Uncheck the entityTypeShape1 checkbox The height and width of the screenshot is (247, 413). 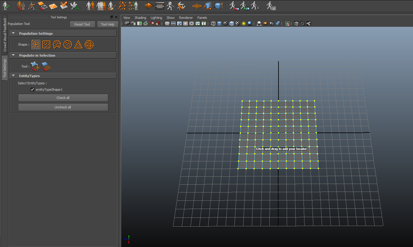pyautogui.click(x=32, y=90)
